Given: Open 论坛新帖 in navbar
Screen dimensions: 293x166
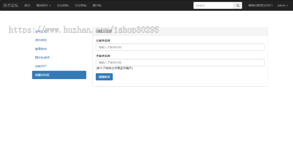Looking at the screenshot, I should pos(80,6).
